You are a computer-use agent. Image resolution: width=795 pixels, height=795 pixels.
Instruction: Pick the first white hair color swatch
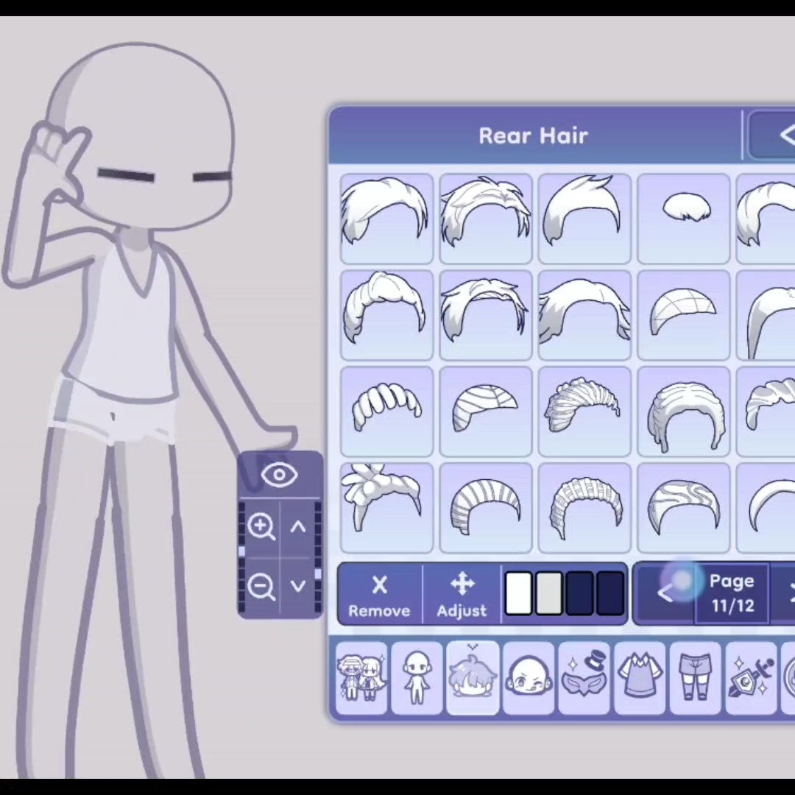coord(519,594)
